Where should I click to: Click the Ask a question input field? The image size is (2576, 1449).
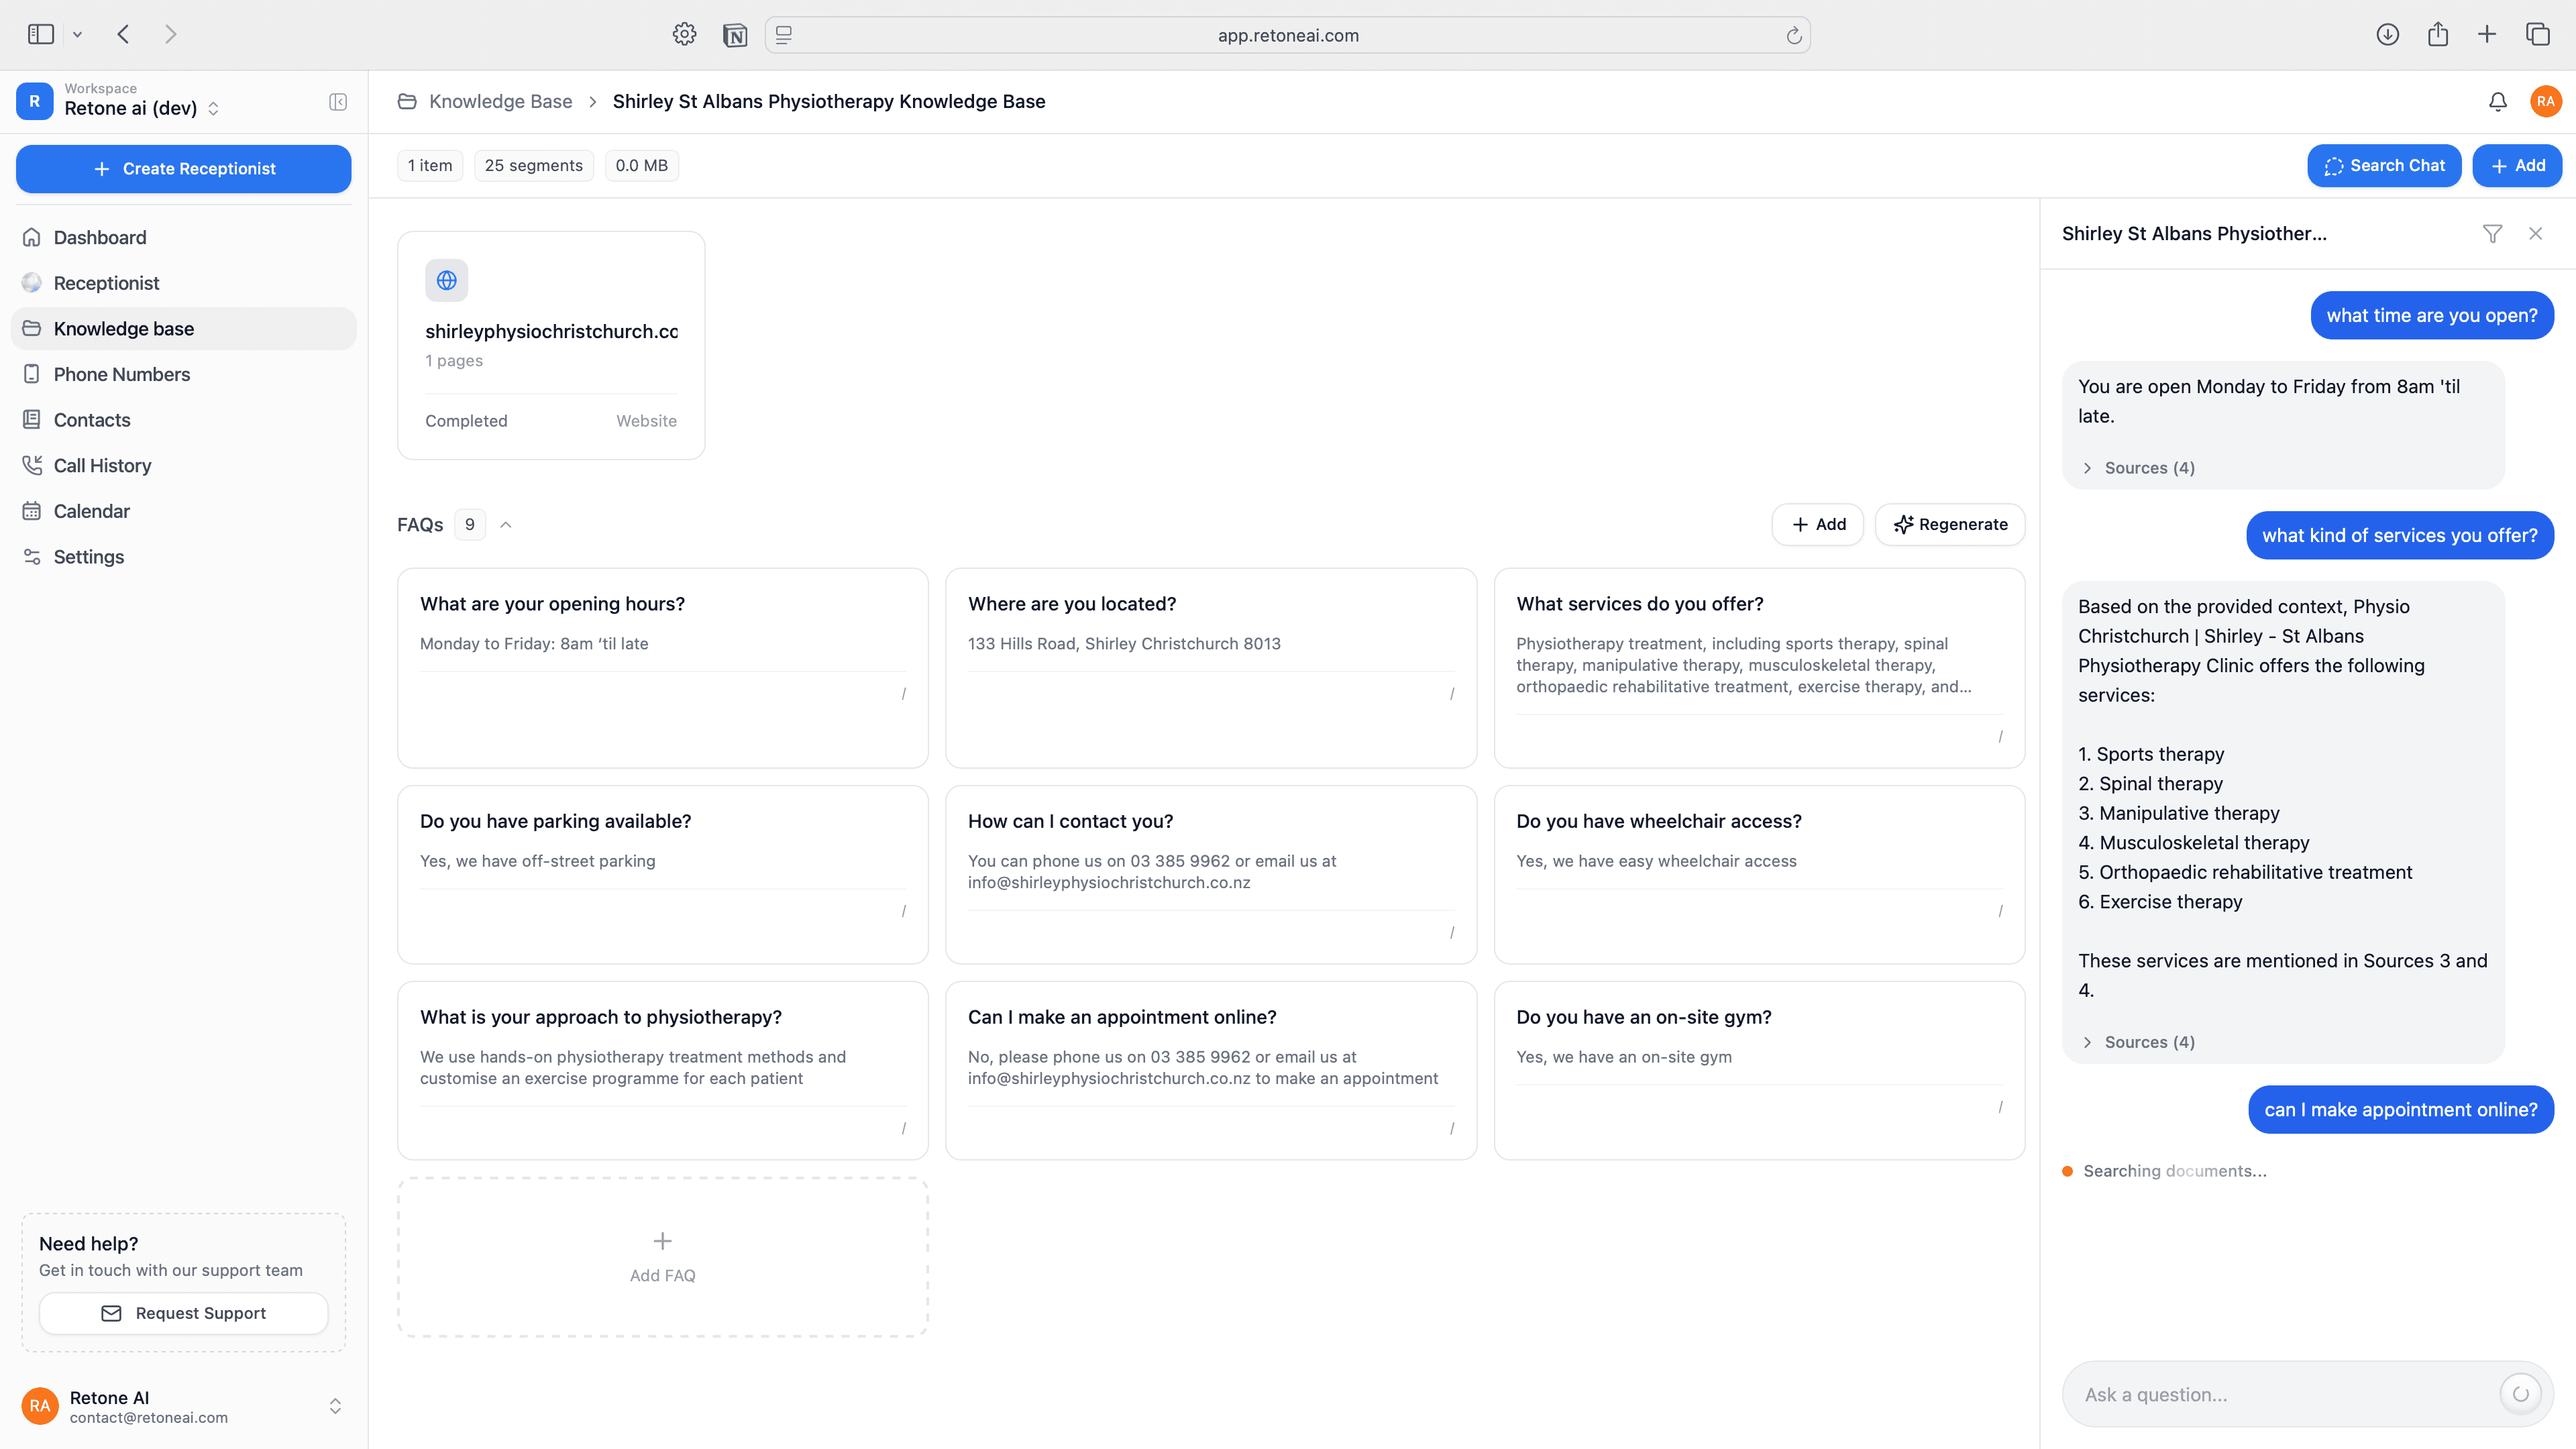pos(2280,1394)
